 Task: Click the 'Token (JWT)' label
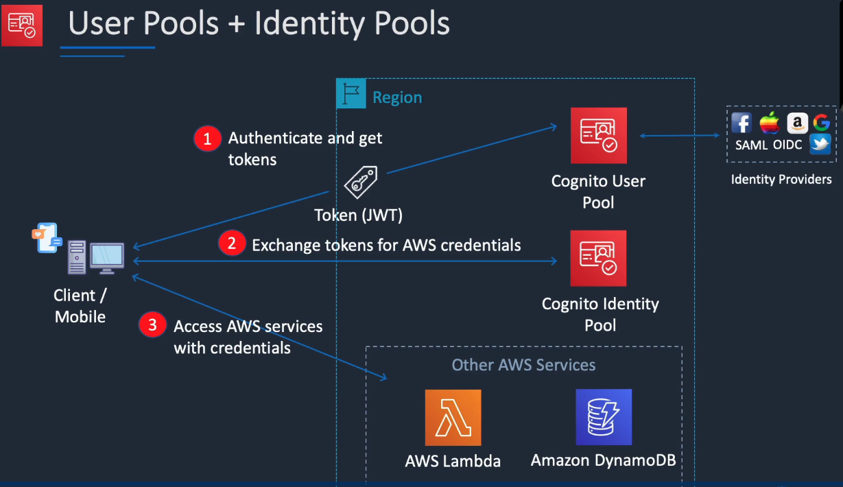pyautogui.click(x=358, y=215)
